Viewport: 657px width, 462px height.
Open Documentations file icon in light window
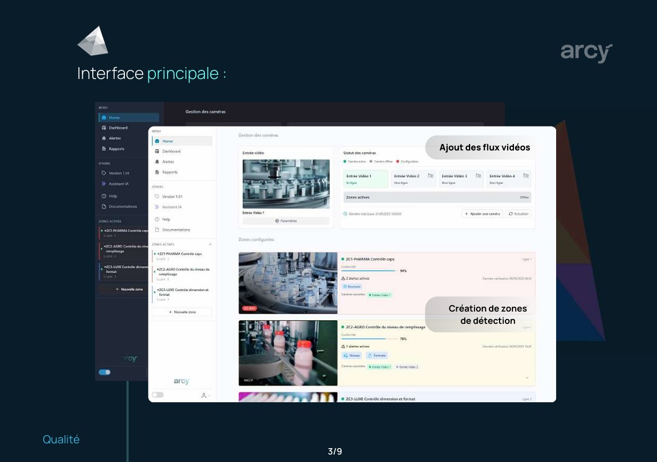tap(157, 230)
